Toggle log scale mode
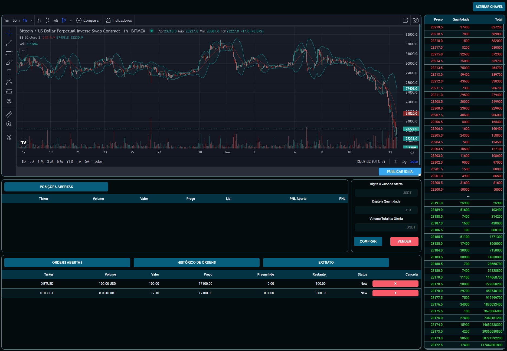This screenshot has height=351, width=507. (404, 161)
